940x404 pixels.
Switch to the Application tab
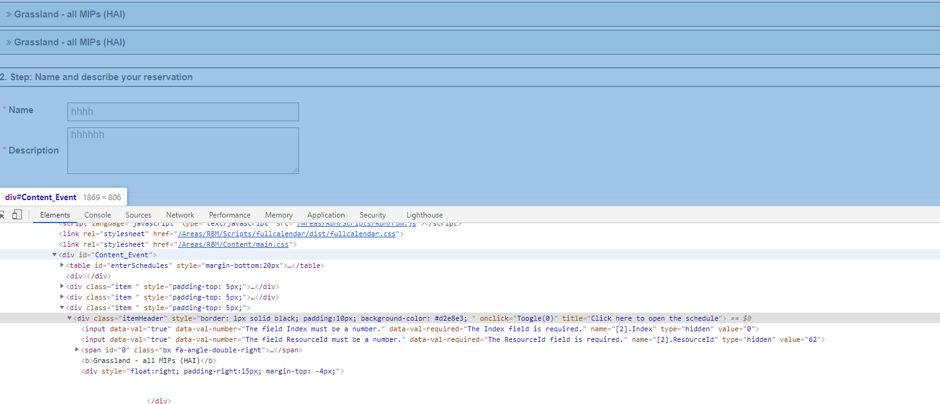click(326, 214)
